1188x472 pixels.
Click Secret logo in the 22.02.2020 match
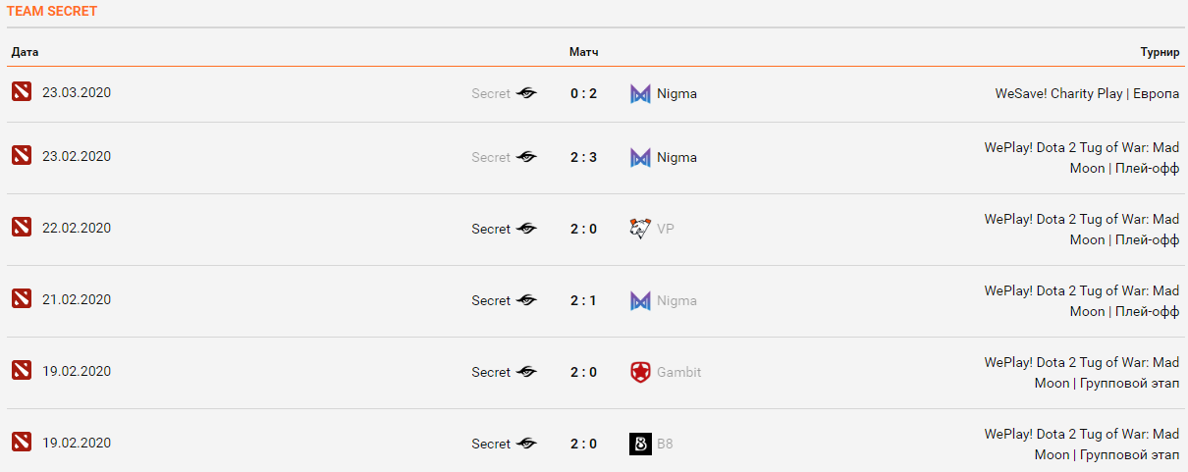pyautogui.click(x=526, y=229)
